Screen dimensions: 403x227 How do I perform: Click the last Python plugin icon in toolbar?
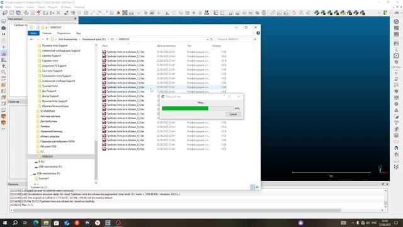click(363, 13)
